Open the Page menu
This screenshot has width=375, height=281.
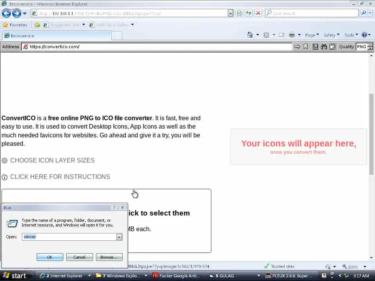[x=312, y=35]
